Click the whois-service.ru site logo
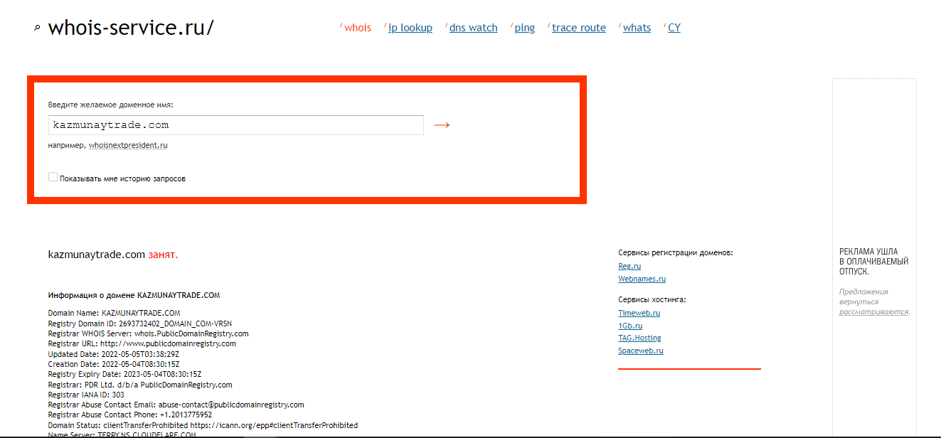The width and height of the screenshot is (941, 438). point(130,28)
